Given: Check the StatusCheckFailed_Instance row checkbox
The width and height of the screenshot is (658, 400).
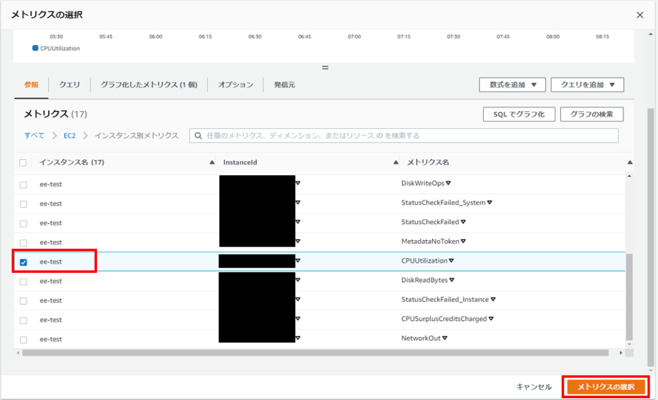Looking at the screenshot, I should coord(24,301).
